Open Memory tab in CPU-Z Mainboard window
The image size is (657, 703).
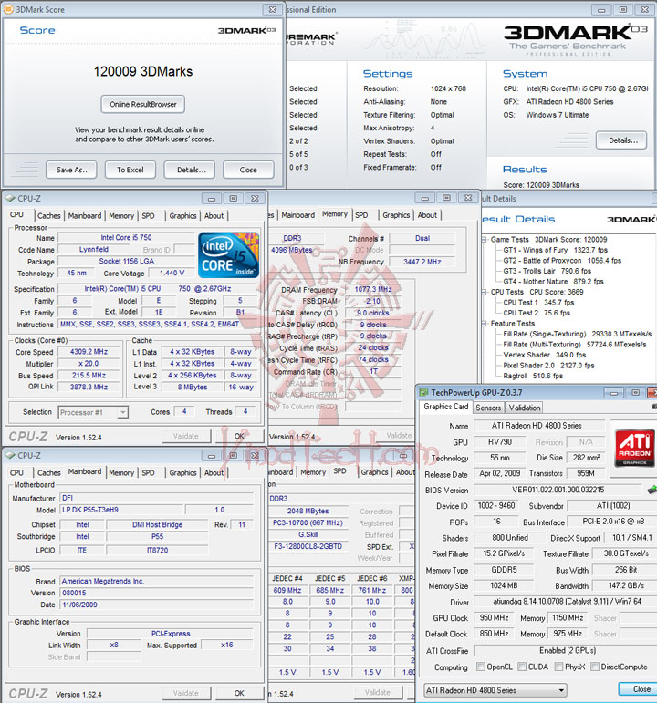(121, 473)
